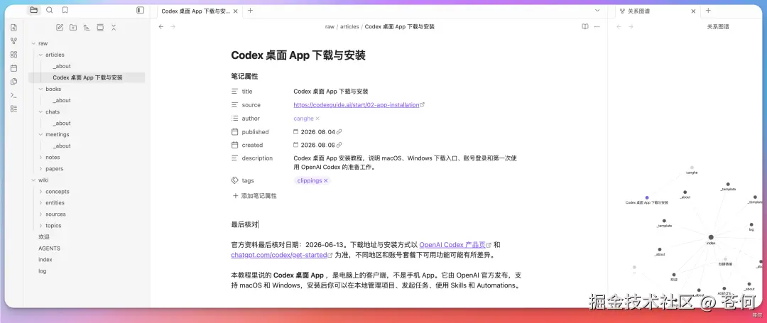Select the canghe node in graph
The image size is (767, 323).
pos(692,168)
